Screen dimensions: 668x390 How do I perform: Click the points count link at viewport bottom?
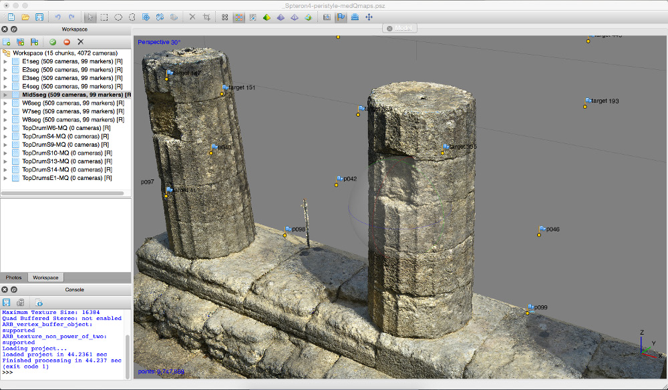point(162,370)
